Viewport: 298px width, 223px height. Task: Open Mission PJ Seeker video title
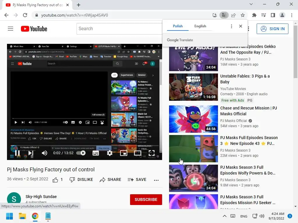248,200
